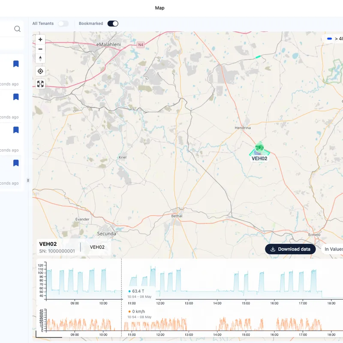
Task: Open the In Values dropdown
Action: point(336,249)
